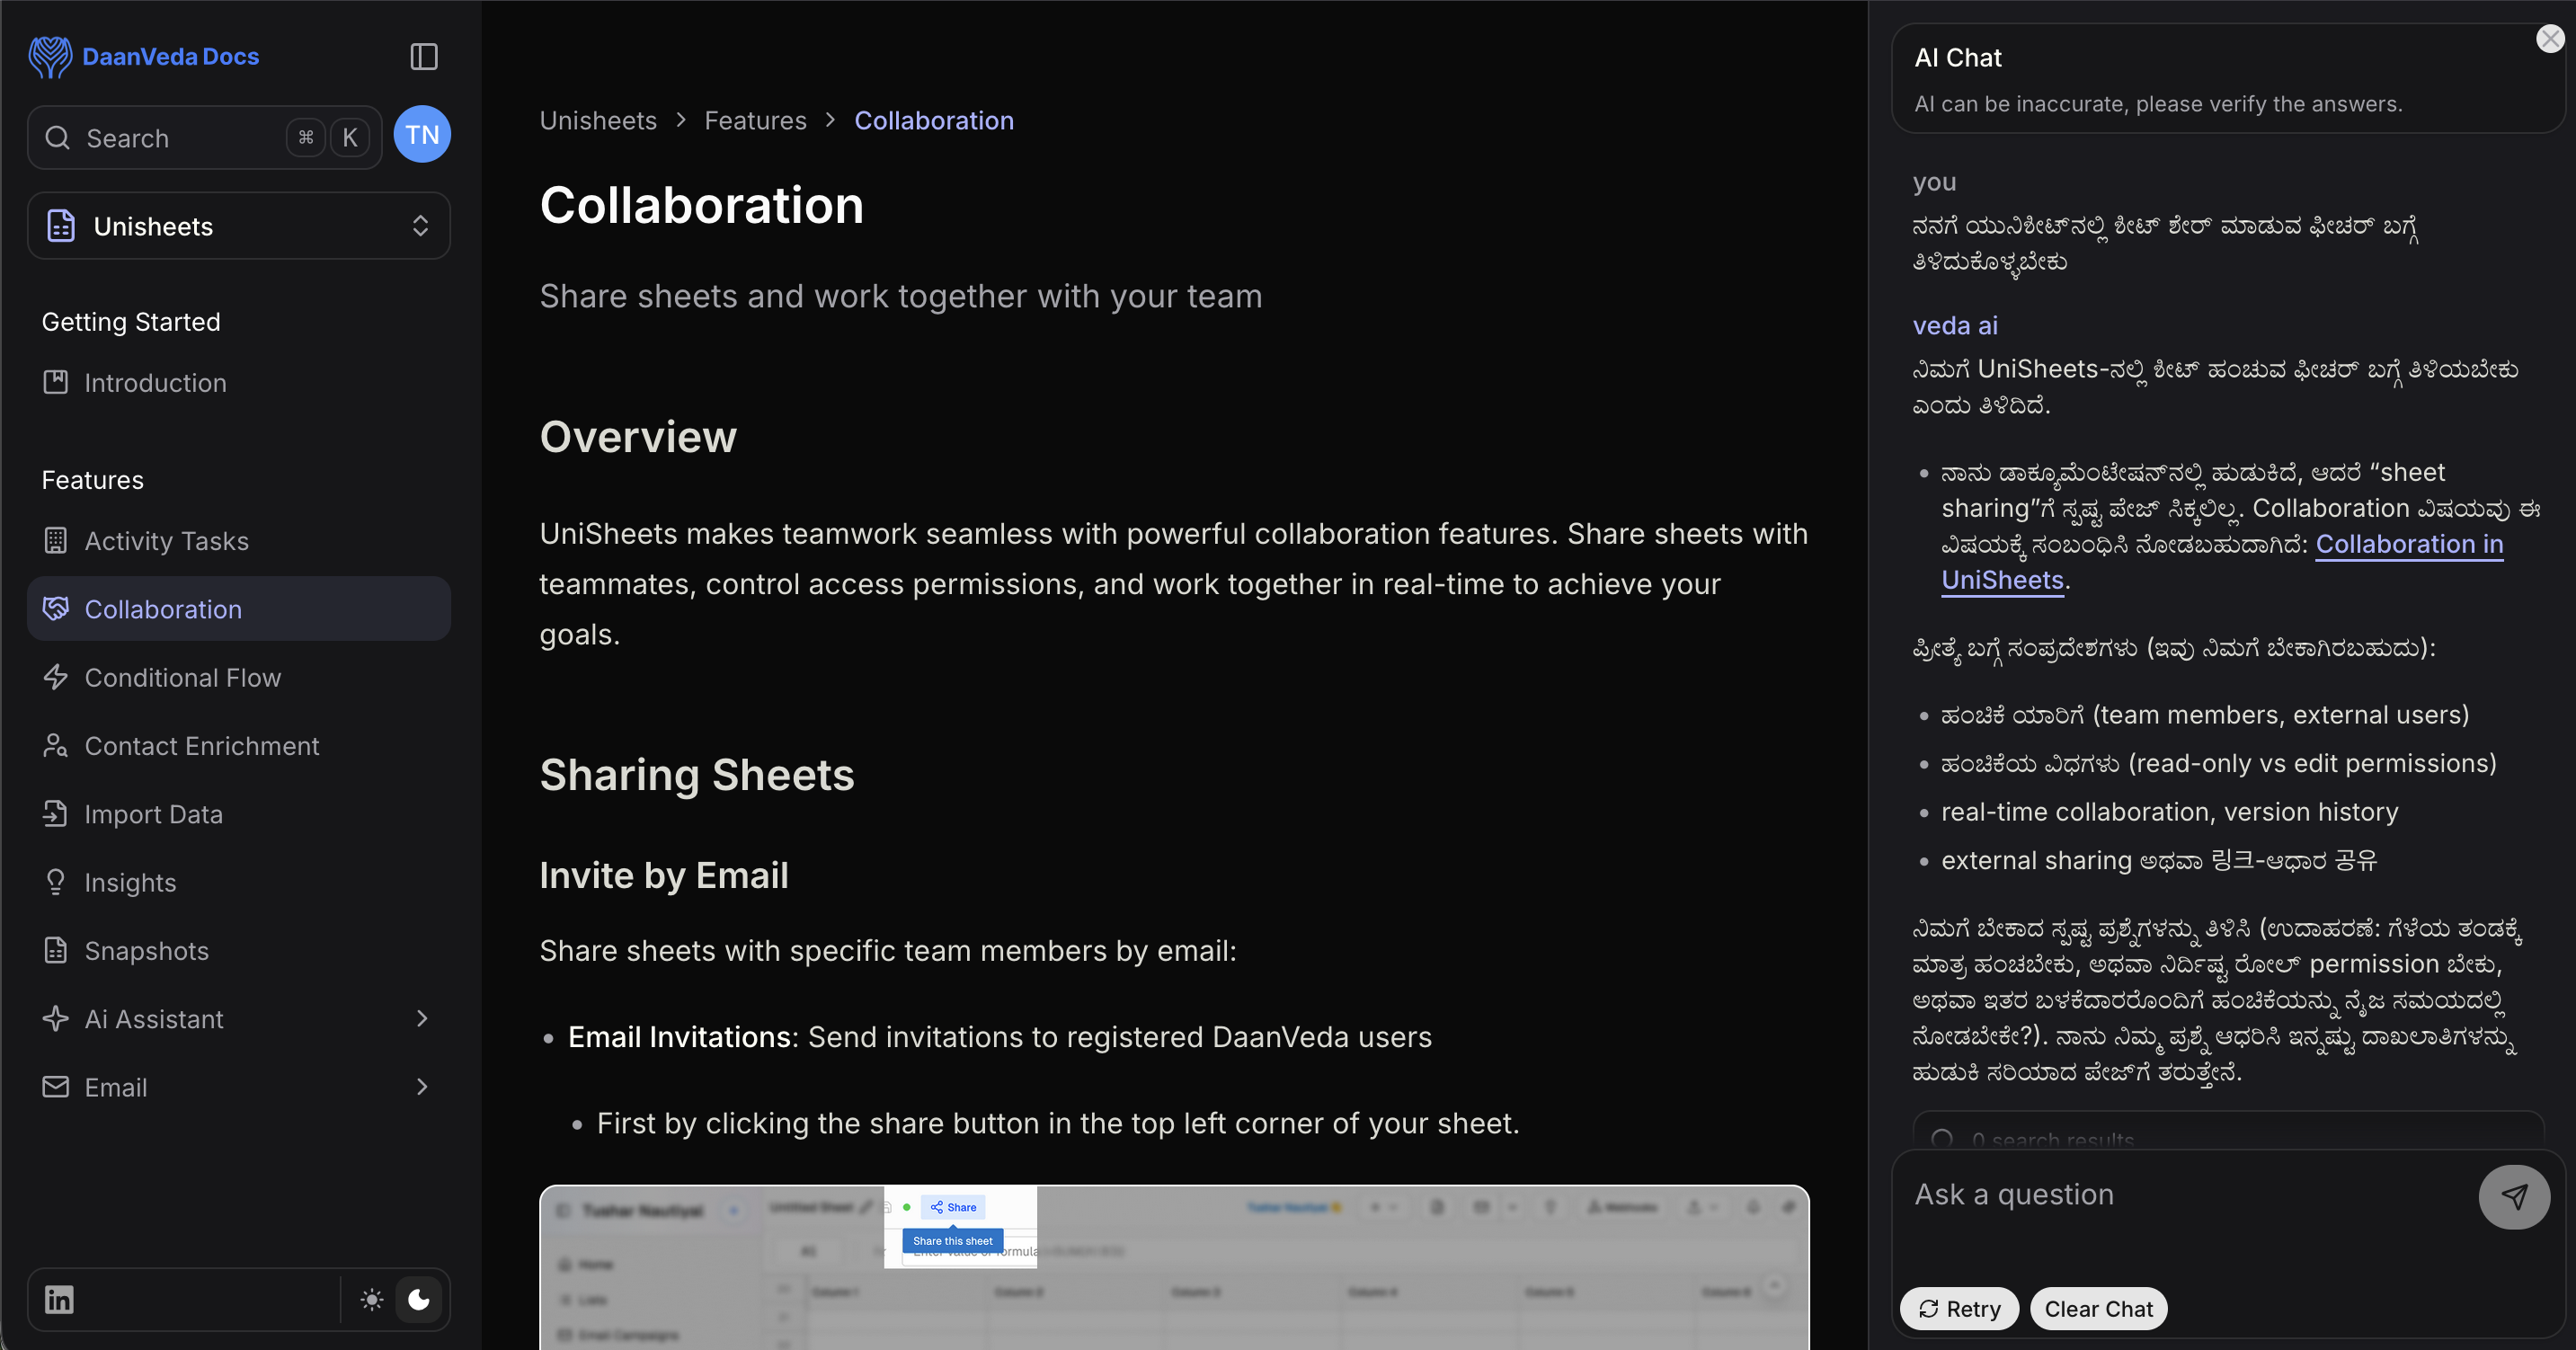Open the Snapshots page in the sidebar
The width and height of the screenshot is (2576, 1350).
pos(146,950)
